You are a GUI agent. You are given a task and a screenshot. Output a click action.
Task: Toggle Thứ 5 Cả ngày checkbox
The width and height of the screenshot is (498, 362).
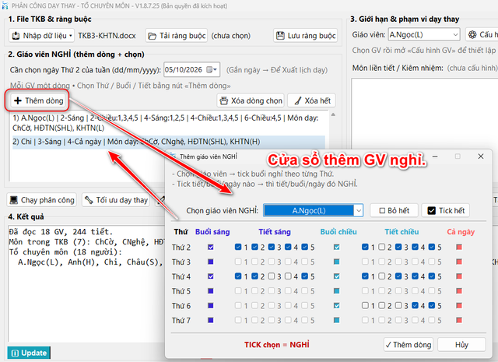point(459,291)
